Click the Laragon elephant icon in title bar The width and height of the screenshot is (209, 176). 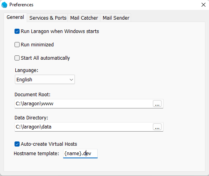(x=4, y=5)
